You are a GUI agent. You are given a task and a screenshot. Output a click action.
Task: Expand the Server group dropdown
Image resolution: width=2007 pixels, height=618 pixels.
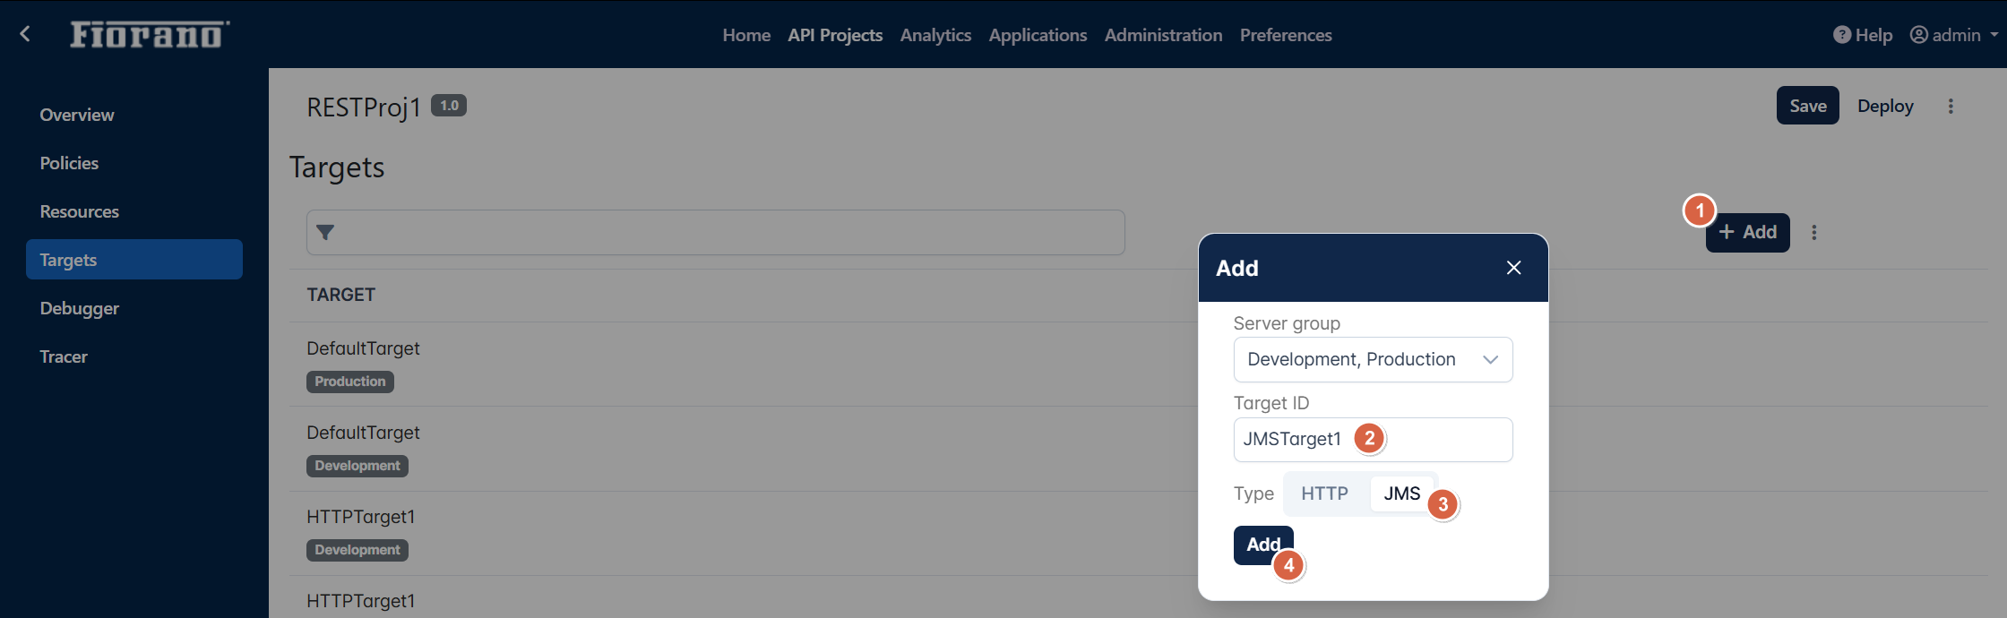[1373, 359]
